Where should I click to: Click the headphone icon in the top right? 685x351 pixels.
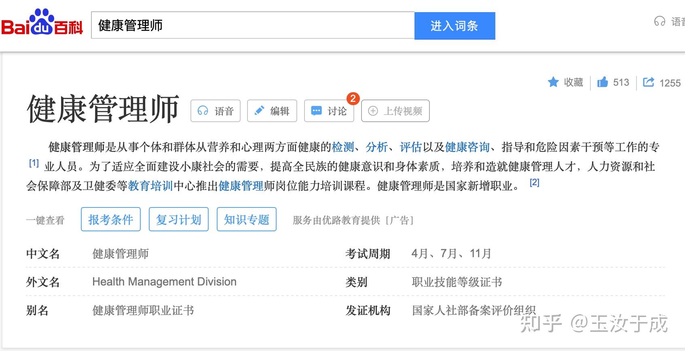click(660, 21)
